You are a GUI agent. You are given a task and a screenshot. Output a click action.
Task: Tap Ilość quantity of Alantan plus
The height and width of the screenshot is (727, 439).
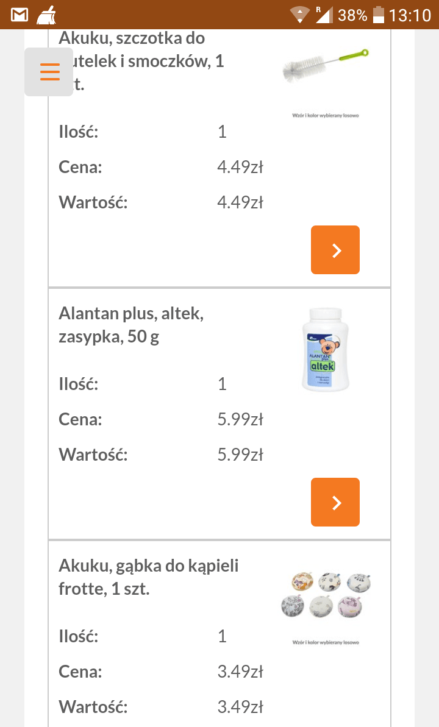(x=222, y=384)
